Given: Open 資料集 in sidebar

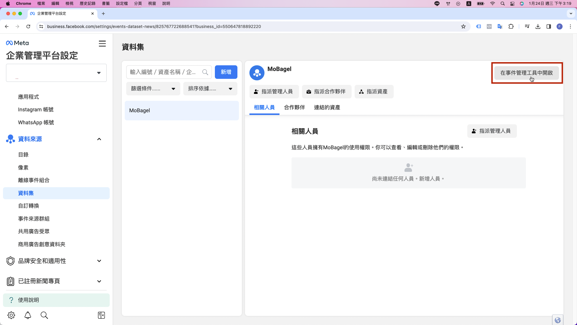Looking at the screenshot, I should click(x=56, y=193).
